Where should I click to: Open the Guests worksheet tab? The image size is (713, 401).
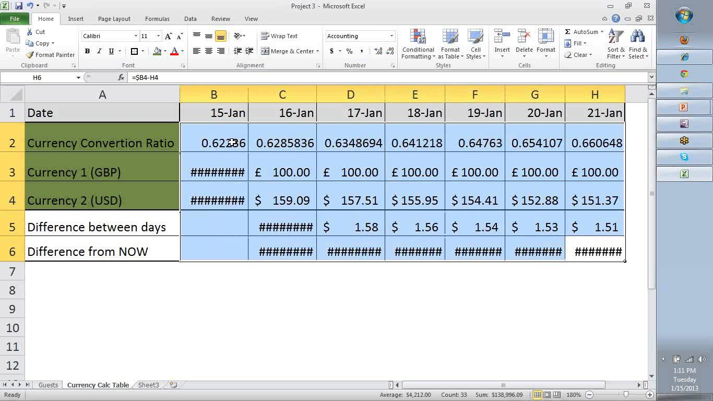[48, 385]
